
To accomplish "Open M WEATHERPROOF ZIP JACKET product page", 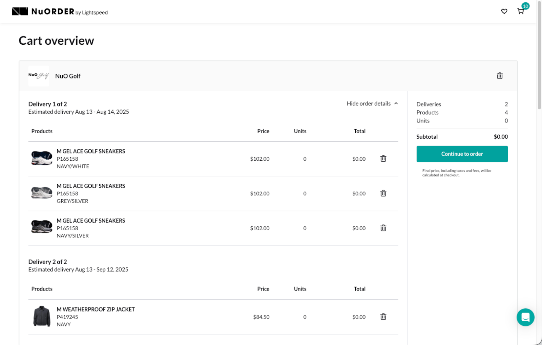I will point(96,309).
